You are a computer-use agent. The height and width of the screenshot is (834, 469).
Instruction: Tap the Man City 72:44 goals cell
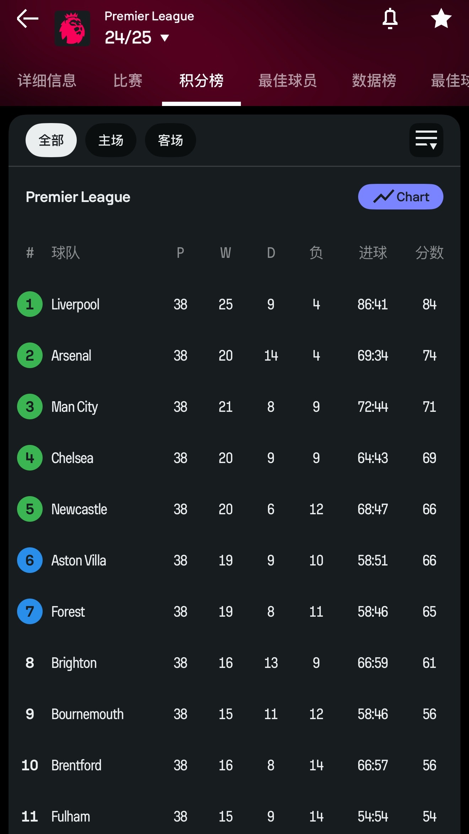373,407
